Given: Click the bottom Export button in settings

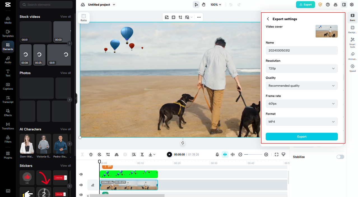Looking at the screenshot, I should pos(302,136).
